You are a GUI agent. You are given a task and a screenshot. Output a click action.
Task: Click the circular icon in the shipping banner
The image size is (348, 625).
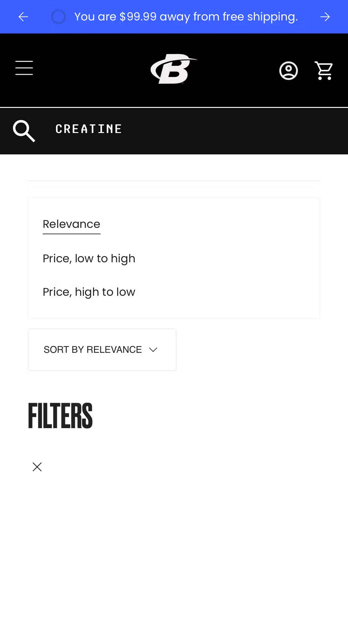58,17
